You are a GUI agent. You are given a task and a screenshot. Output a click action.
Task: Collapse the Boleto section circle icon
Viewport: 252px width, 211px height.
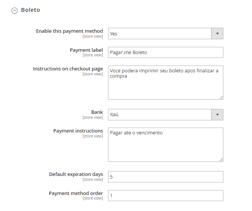(15, 11)
